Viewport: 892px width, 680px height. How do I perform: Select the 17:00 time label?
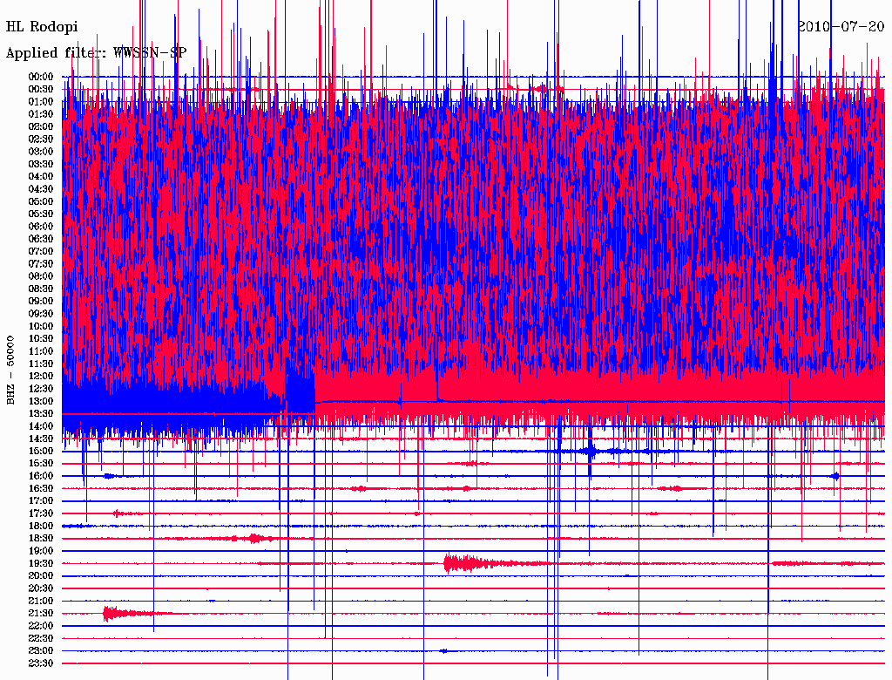click(41, 500)
